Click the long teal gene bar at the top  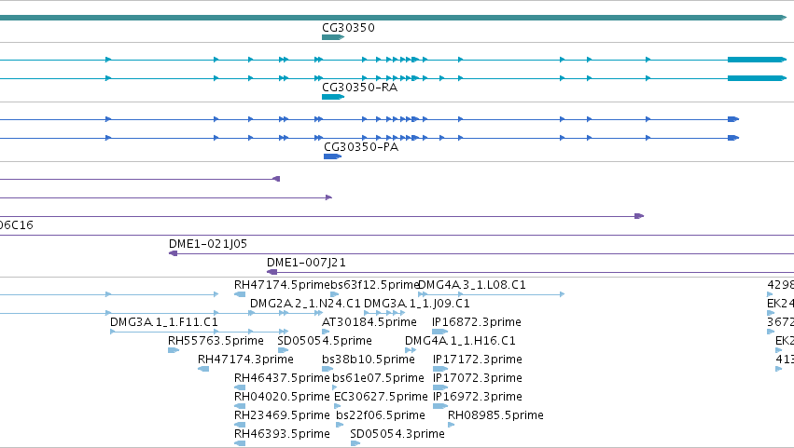pyautogui.click(x=393, y=18)
